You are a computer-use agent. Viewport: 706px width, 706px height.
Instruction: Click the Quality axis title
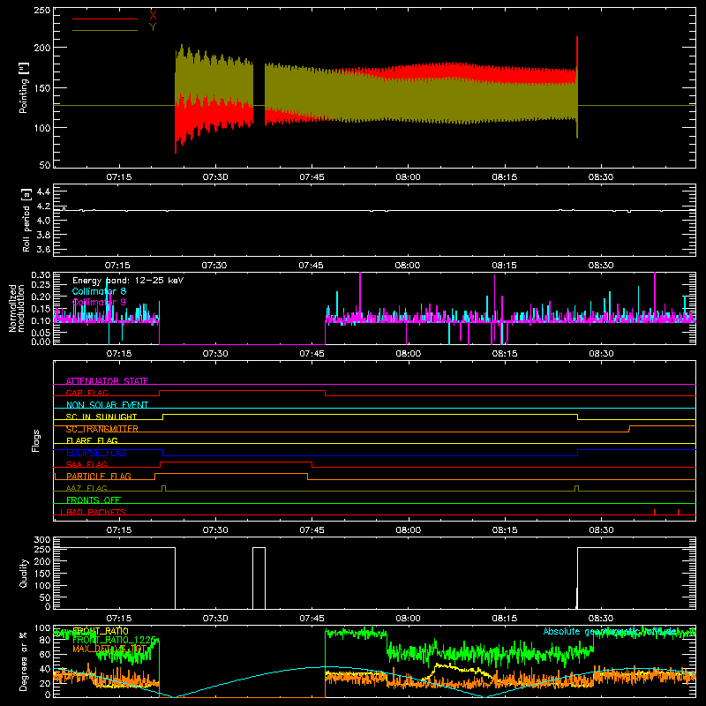(x=24, y=573)
